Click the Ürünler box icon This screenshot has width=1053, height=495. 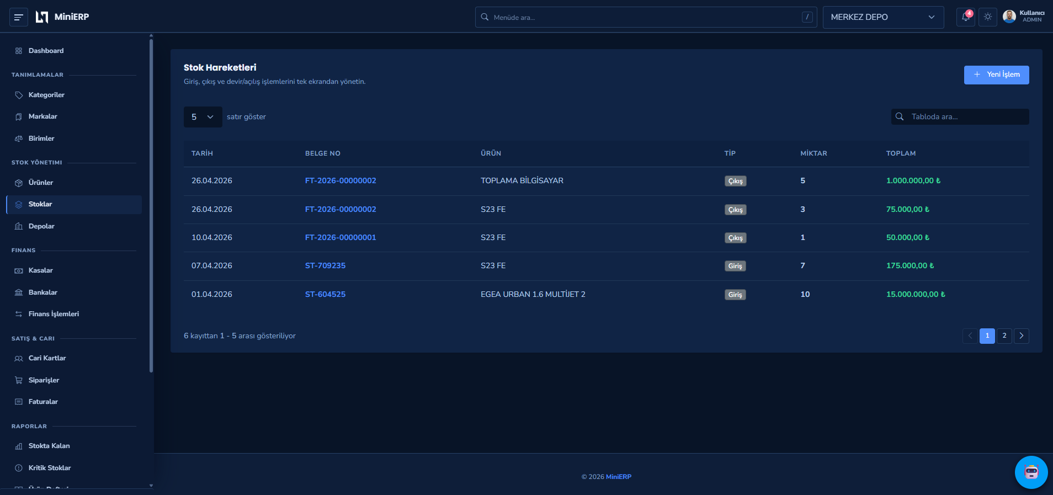19,183
